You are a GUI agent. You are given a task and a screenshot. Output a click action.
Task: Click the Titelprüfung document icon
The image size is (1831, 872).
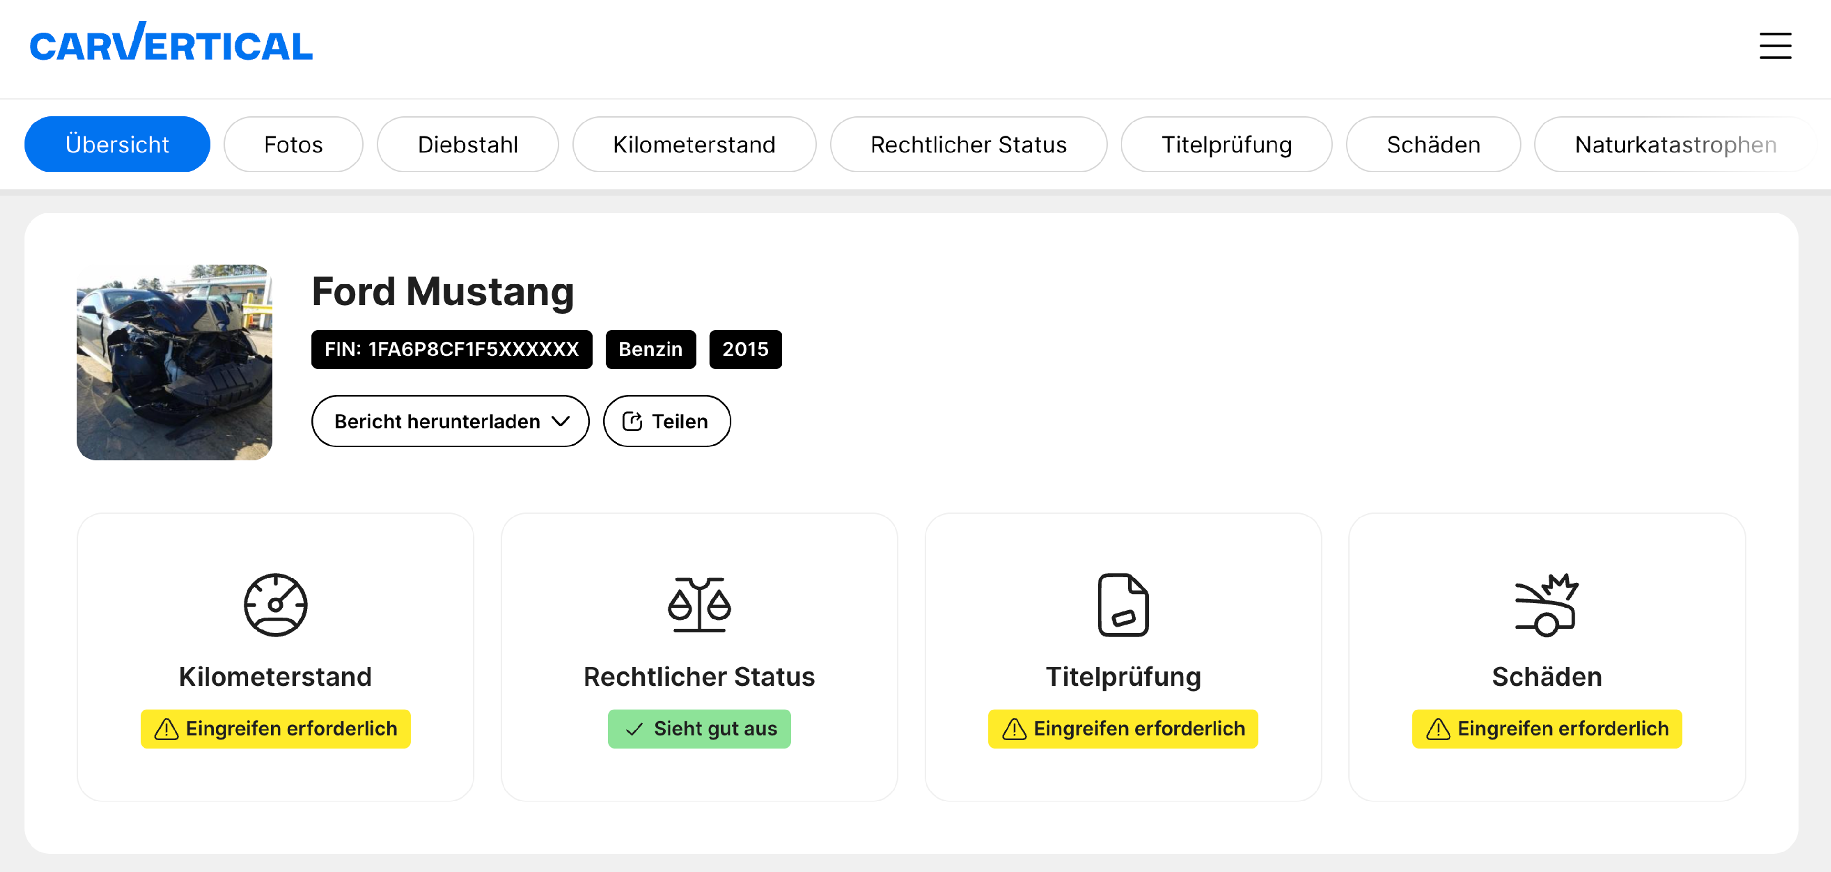(x=1123, y=604)
